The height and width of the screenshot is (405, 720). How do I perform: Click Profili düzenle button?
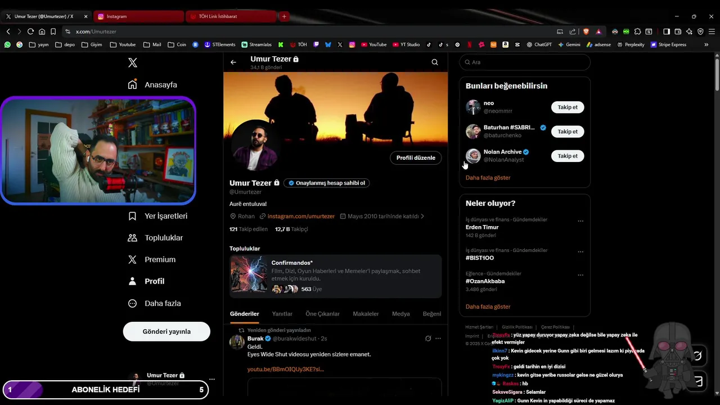pyautogui.click(x=416, y=158)
